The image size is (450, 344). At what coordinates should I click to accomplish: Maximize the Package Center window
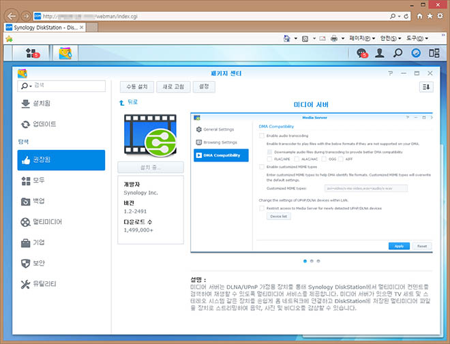(417, 73)
